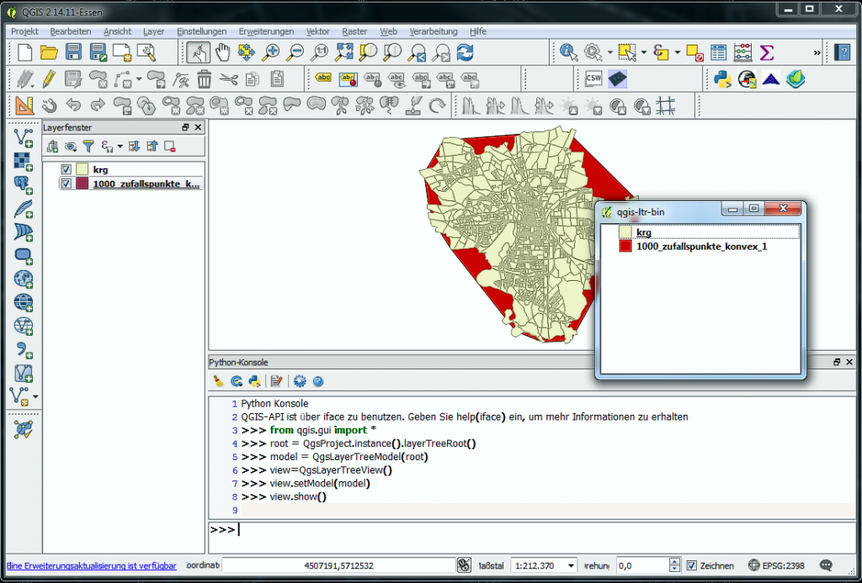Viewport: 862px width, 583px height.
Task: Click red swatch in qgis-ltr-bin window
Action: pyautogui.click(x=625, y=246)
